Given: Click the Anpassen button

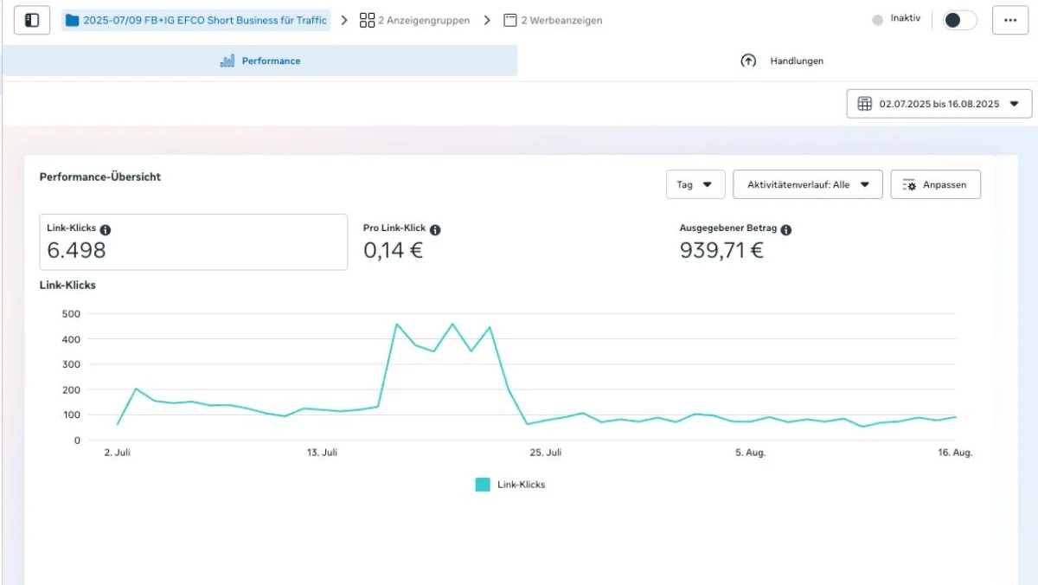Looking at the screenshot, I should click(935, 183).
